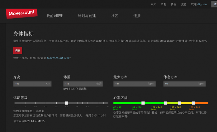Click the 身高 height input field

(x=32, y=83)
